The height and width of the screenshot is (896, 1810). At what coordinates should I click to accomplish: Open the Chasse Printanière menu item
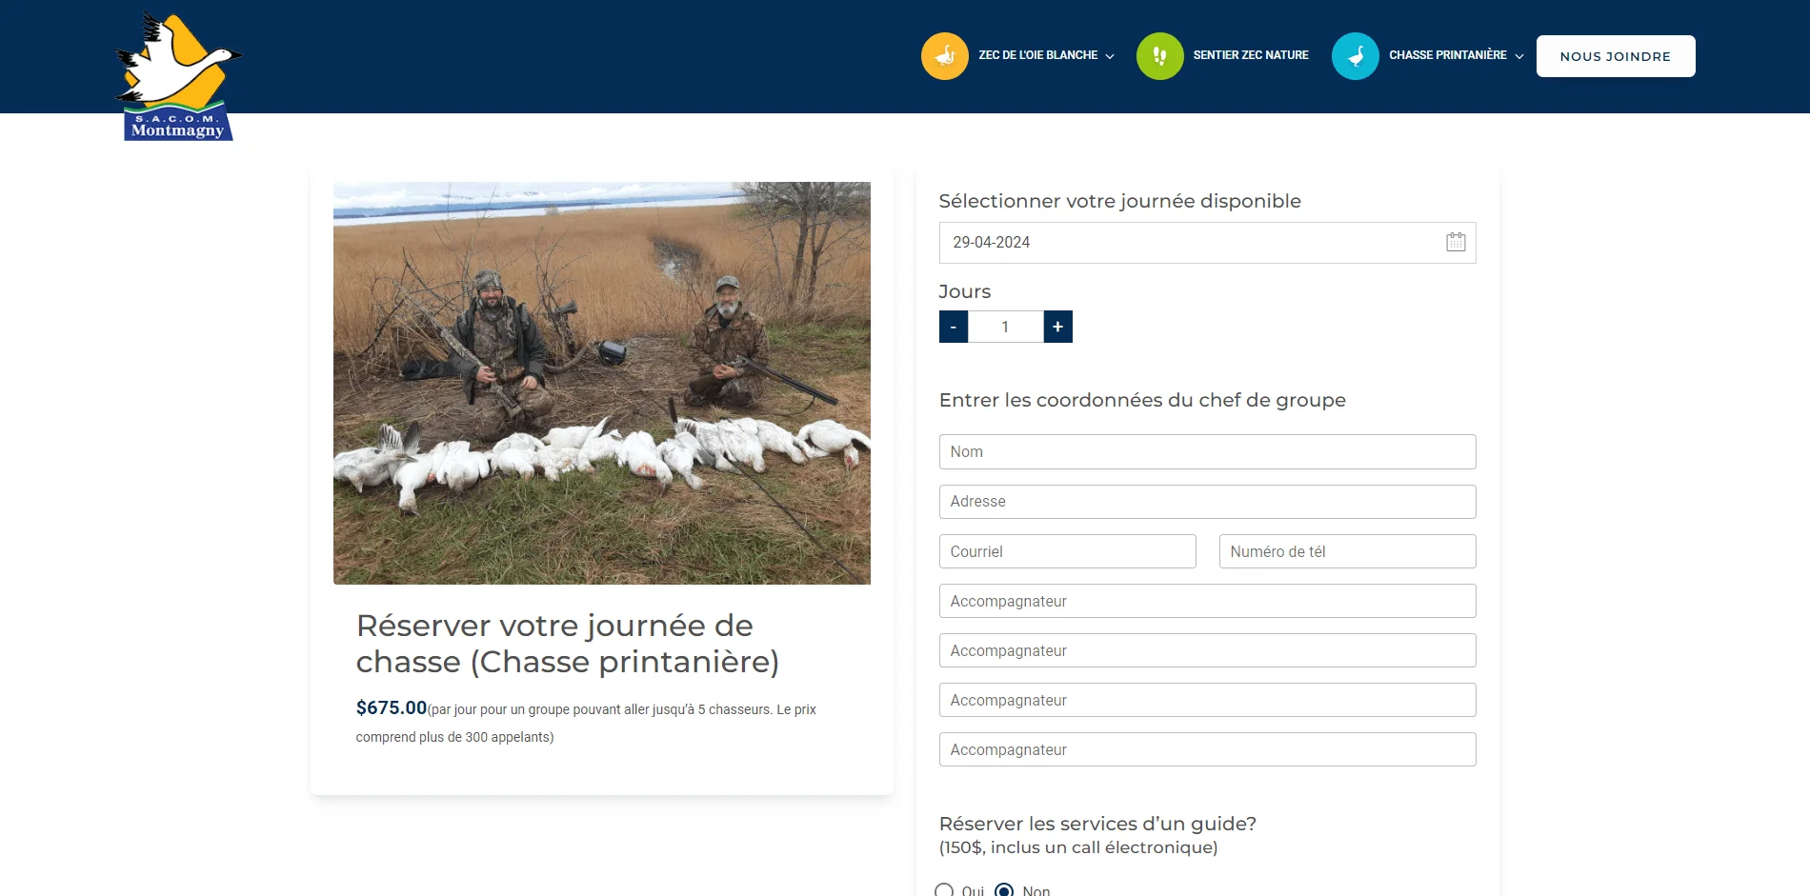tap(1447, 55)
